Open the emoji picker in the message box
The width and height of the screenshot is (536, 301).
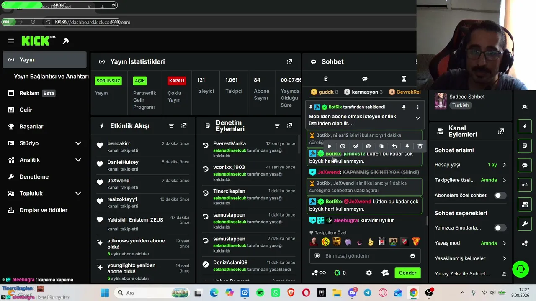click(x=412, y=256)
